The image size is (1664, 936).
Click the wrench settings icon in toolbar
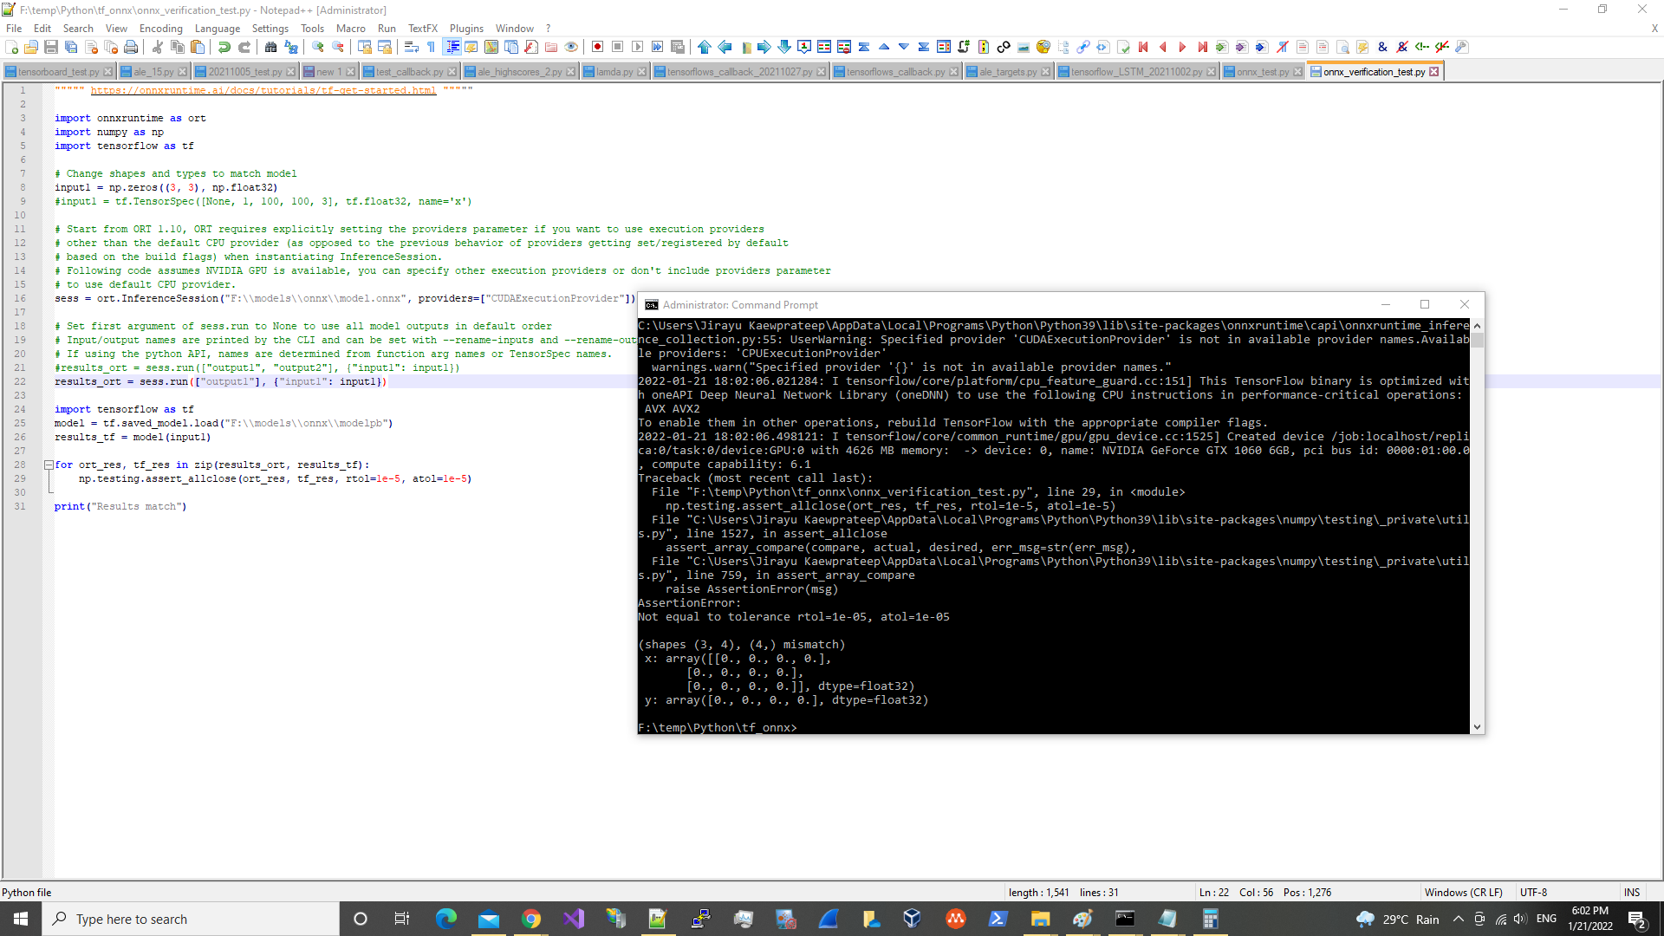1462,47
